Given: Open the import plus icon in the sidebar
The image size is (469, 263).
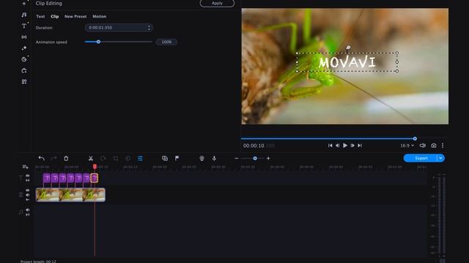Looking at the screenshot, I should [24, 3].
